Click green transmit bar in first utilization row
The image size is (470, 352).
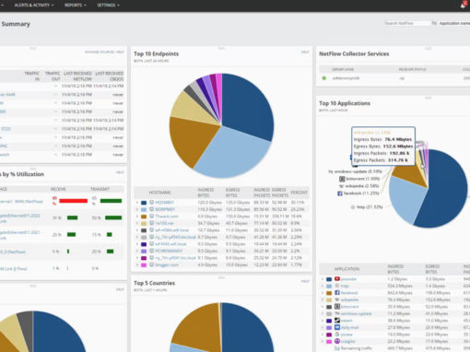111,201
